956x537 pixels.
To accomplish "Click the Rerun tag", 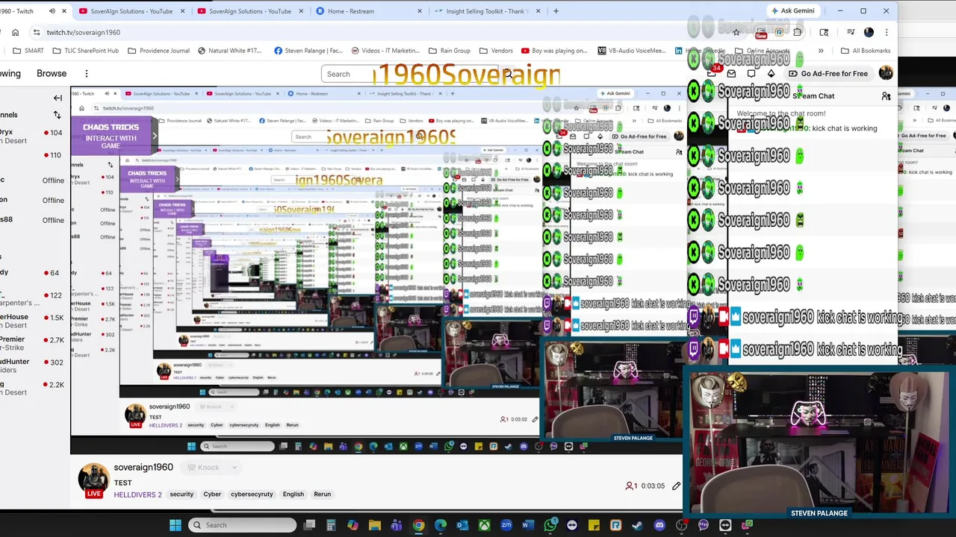I will pyautogui.click(x=323, y=494).
